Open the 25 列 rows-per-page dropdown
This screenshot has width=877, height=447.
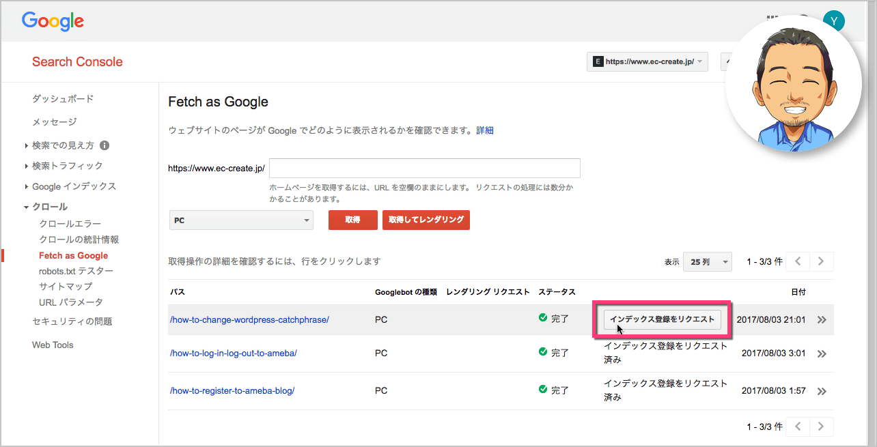[x=708, y=261]
